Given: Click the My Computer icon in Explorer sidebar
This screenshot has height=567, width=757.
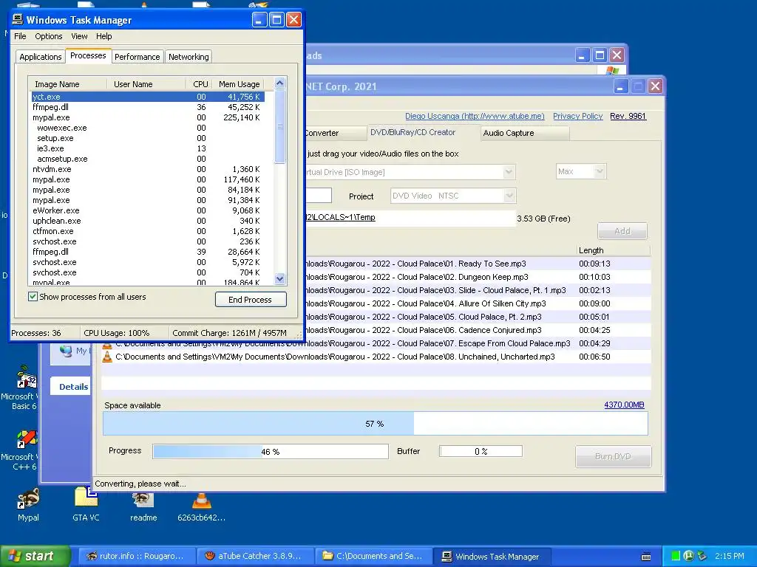Looking at the screenshot, I should tap(66, 351).
